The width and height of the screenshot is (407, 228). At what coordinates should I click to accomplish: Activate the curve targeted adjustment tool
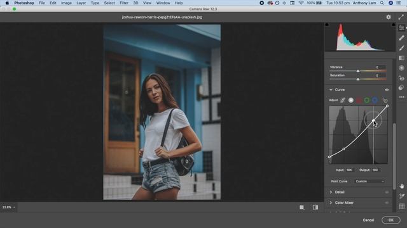(385, 100)
